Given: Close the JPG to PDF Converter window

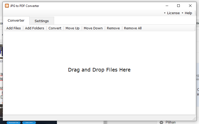Looking at the screenshot, I should coord(190,6).
